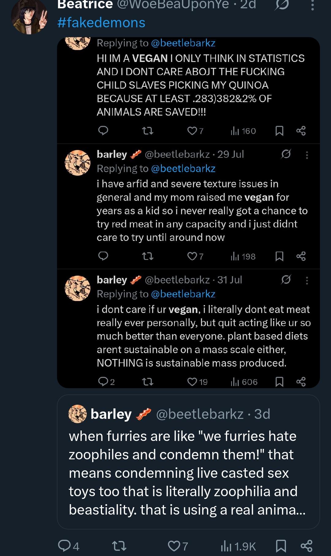Reply to the arfid texture issues tweet
331x556 pixels.
[x=103, y=256]
